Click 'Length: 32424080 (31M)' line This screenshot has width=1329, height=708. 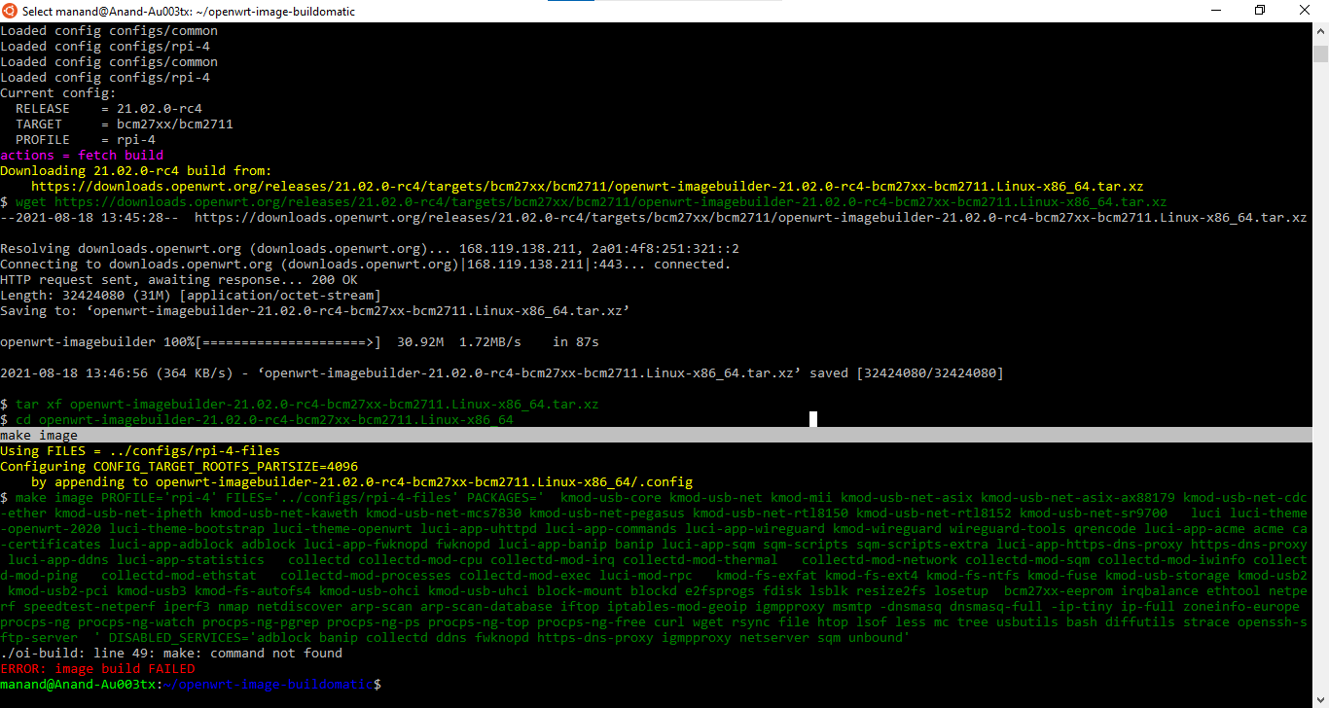(x=191, y=296)
